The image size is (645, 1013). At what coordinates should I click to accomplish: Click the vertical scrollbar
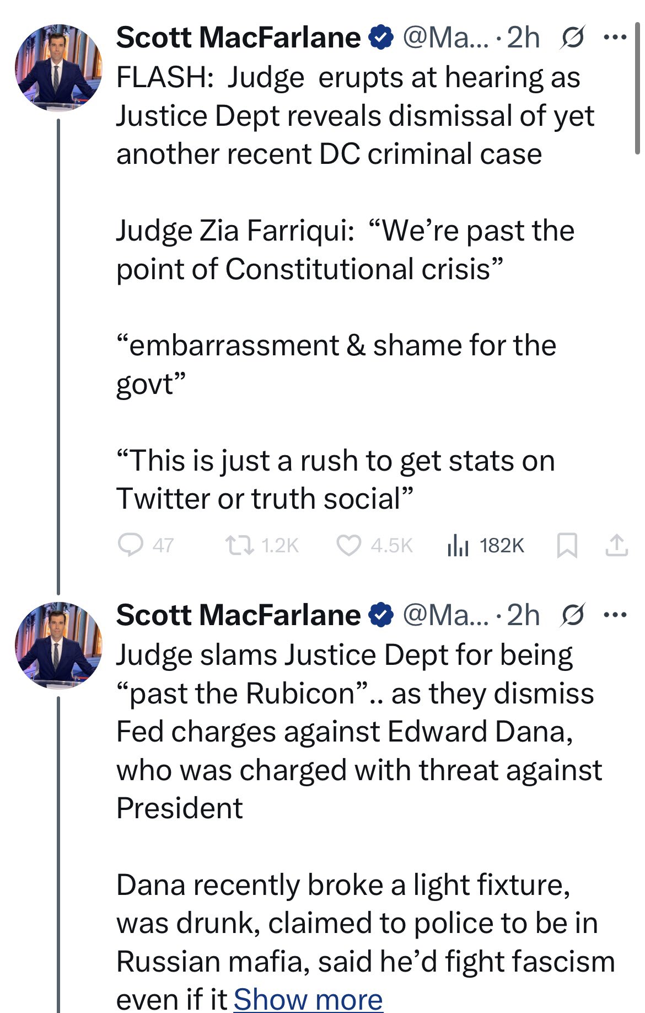click(638, 88)
